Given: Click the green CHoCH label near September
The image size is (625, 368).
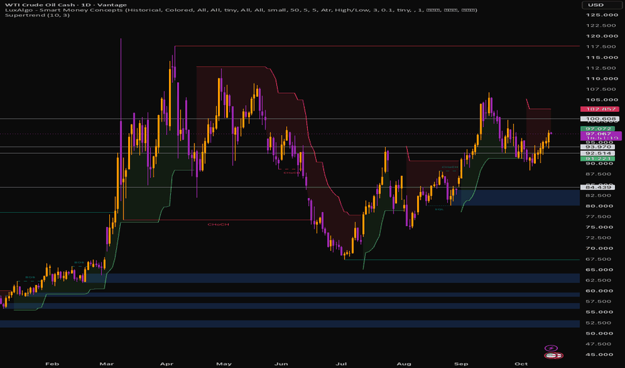Looking at the screenshot, I should [x=450, y=167].
